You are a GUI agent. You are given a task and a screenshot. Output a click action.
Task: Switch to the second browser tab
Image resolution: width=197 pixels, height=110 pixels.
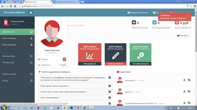point(66,2)
